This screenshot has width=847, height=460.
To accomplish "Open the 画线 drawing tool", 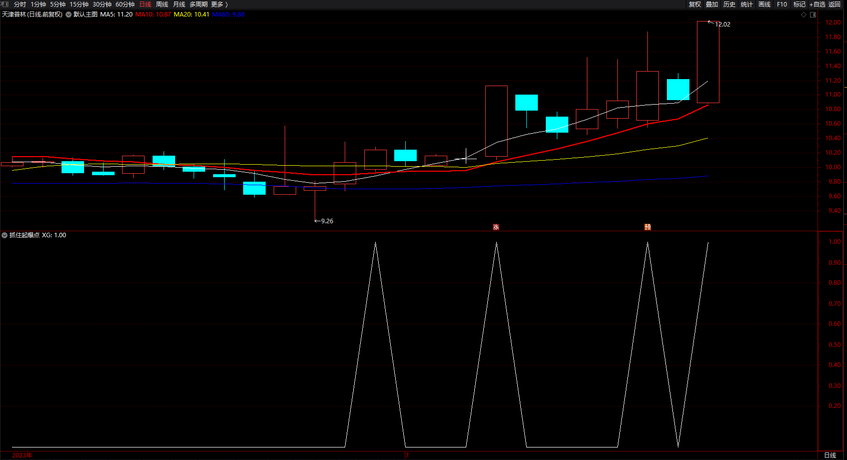I will click(x=764, y=5).
